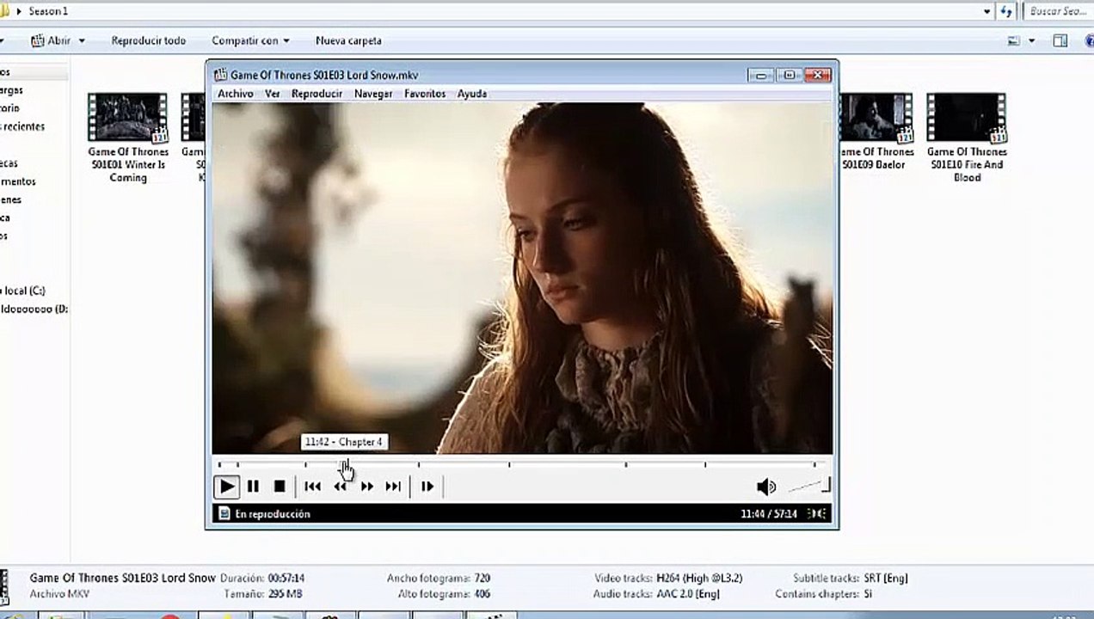Pause the Lord Snow video
1094x619 pixels.
[x=253, y=487]
